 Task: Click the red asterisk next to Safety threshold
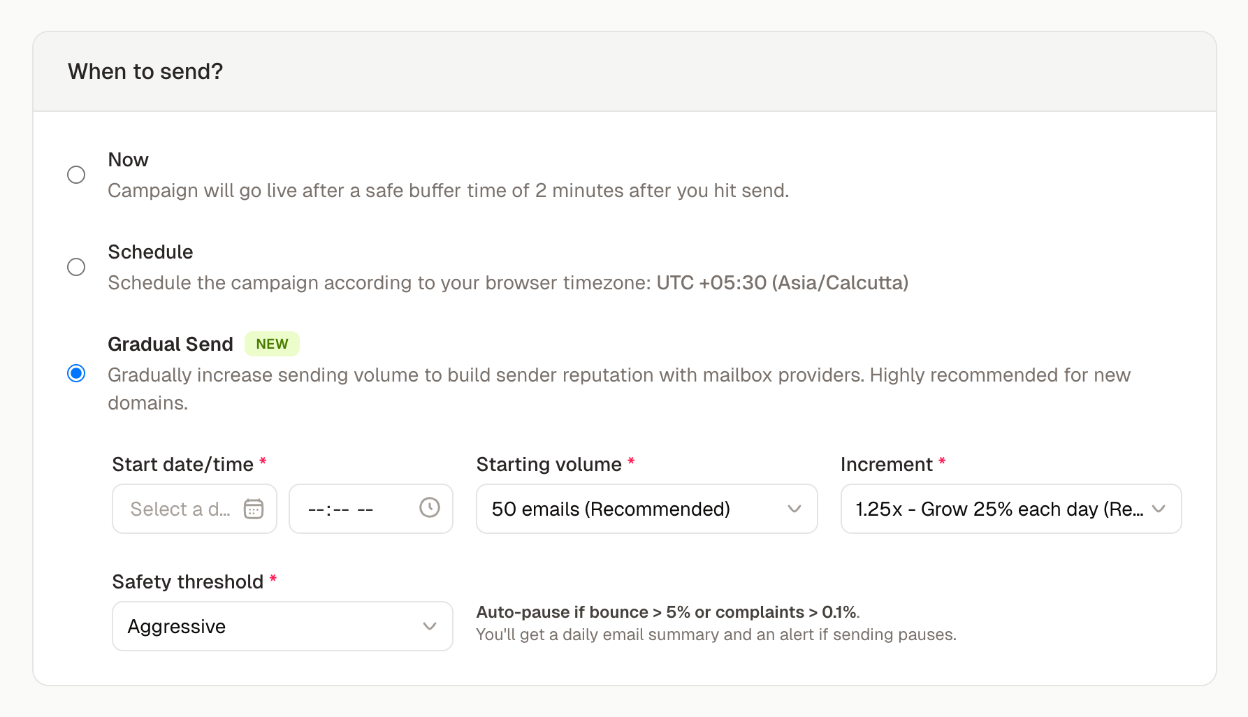point(273,579)
